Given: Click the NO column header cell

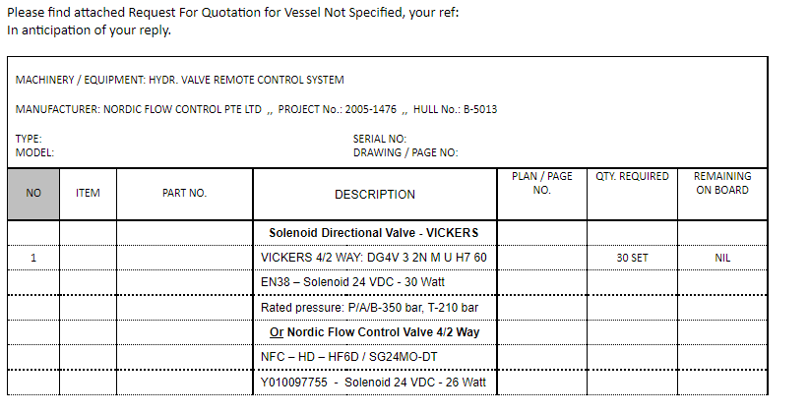Looking at the screenshot, I should click(33, 194).
